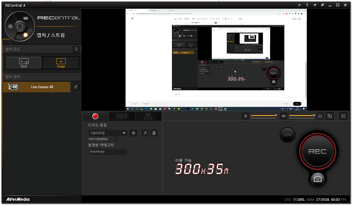Click the 리코딩 품질 label
The height and width of the screenshot is (205, 352).
pyautogui.click(x=98, y=125)
